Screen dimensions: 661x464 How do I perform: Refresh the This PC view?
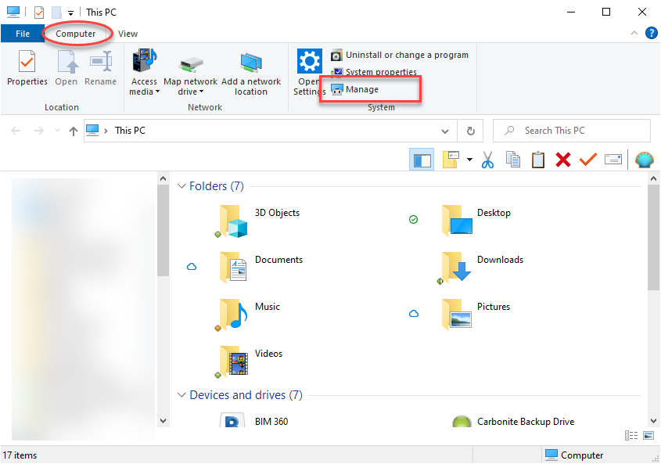coord(470,131)
